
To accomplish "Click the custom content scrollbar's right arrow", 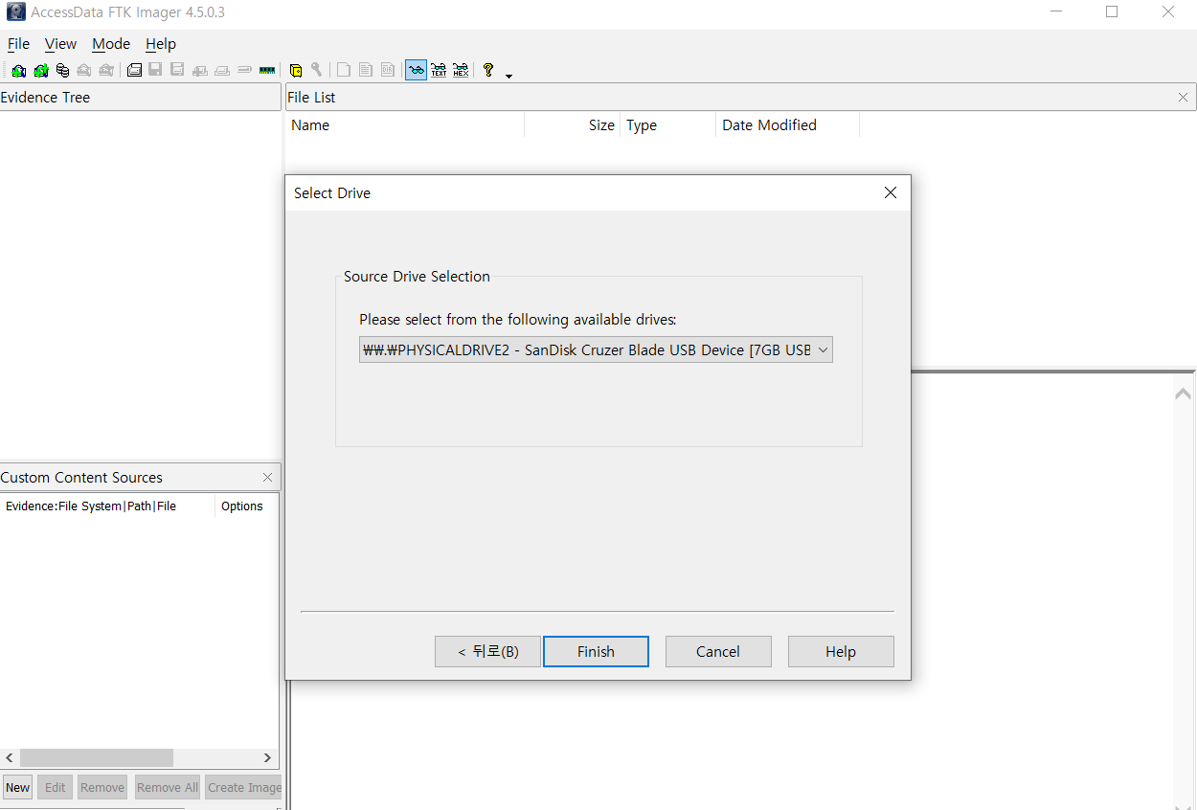I will [267, 757].
